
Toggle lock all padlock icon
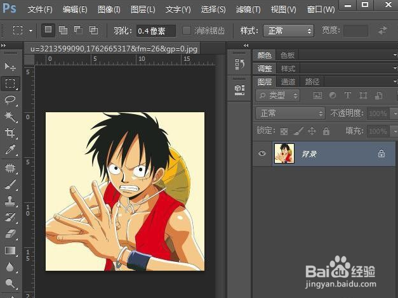[326, 131]
